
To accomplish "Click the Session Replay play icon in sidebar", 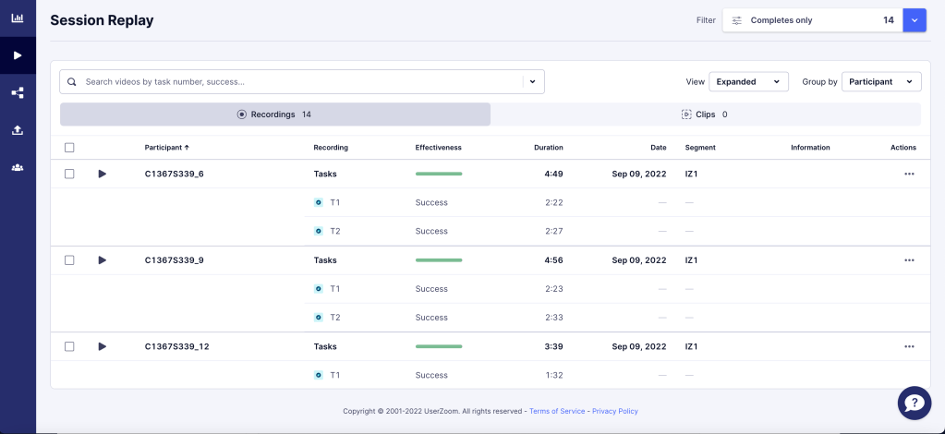I will (18, 55).
